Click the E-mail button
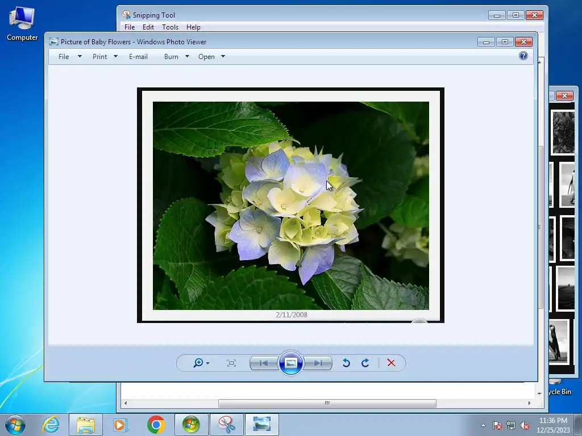Viewport: 582px width, 436px height. pos(138,56)
